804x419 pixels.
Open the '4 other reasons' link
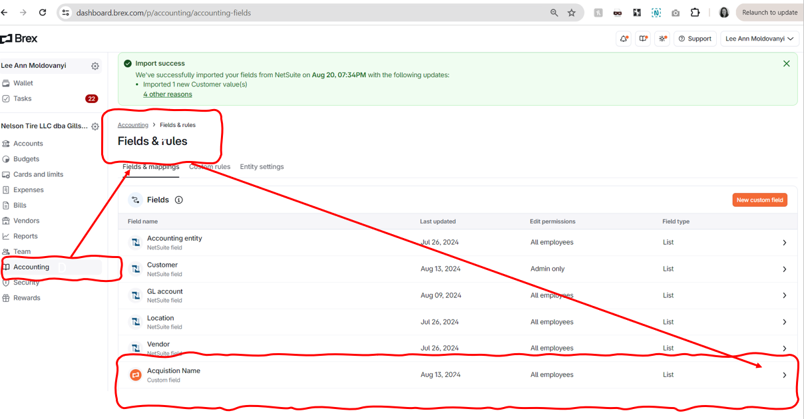pos(168,94)
